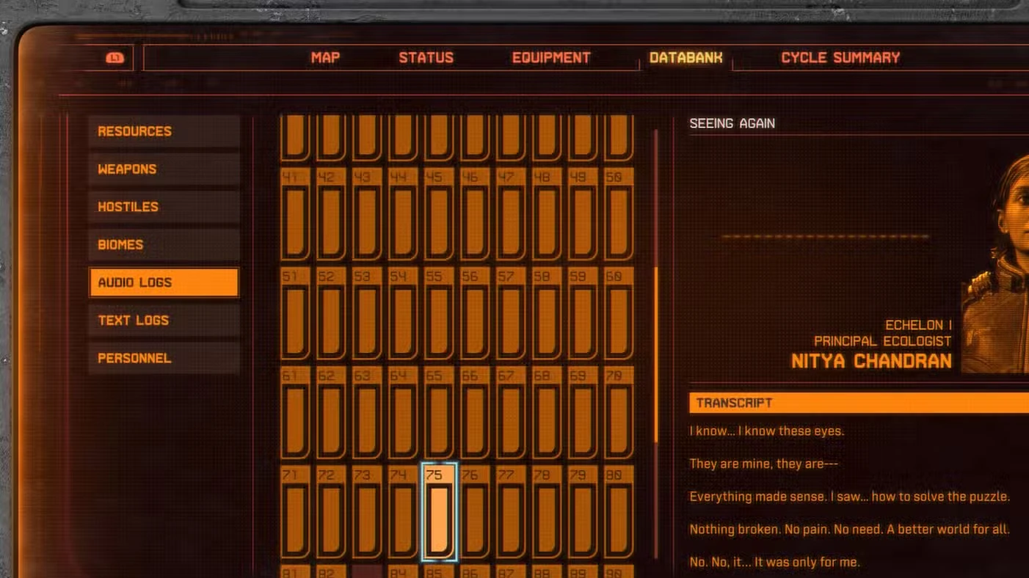Select audio log 73
This screenshot has height=578, width=1029.
pyautogui.click(x=367, y=512)
